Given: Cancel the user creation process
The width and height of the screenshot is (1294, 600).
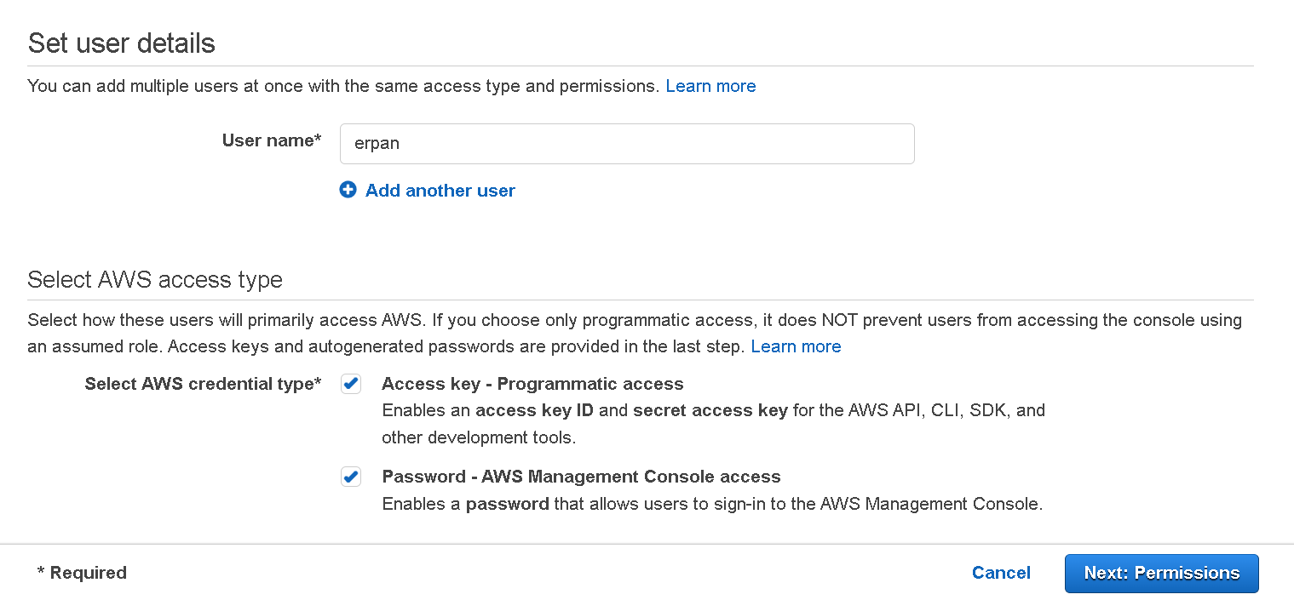Looking at the screenshot, I should 1001,573.
